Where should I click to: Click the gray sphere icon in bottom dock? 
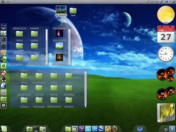[x=166, y=129]
